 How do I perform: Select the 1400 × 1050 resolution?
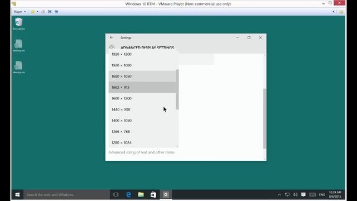click(x=142, y=121)
